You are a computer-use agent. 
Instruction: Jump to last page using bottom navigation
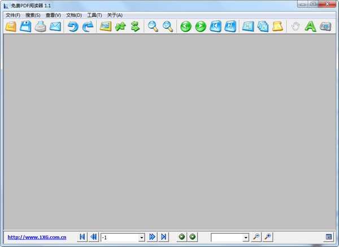click(164, 237)
